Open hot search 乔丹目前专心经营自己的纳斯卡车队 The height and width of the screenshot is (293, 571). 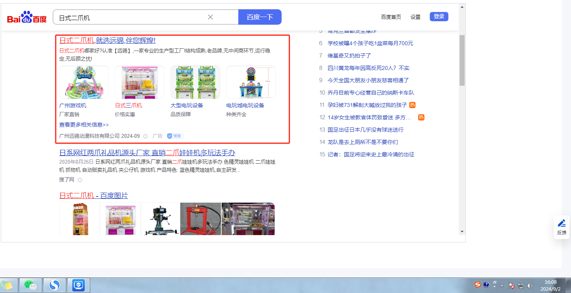(371, 93)
